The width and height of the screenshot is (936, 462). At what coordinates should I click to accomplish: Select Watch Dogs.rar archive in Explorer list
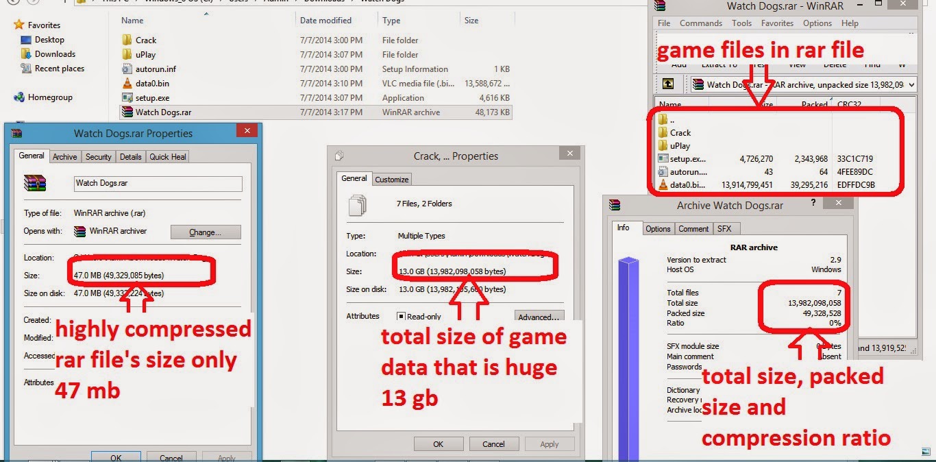coord(162,112)
